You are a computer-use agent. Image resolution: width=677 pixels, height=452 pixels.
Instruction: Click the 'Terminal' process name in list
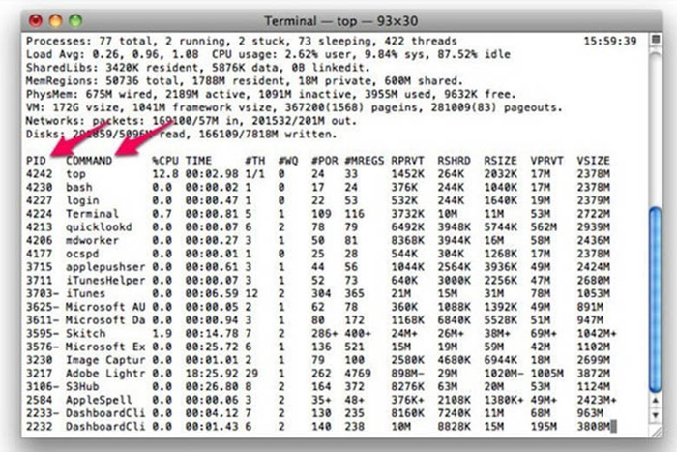click(93, 214)
